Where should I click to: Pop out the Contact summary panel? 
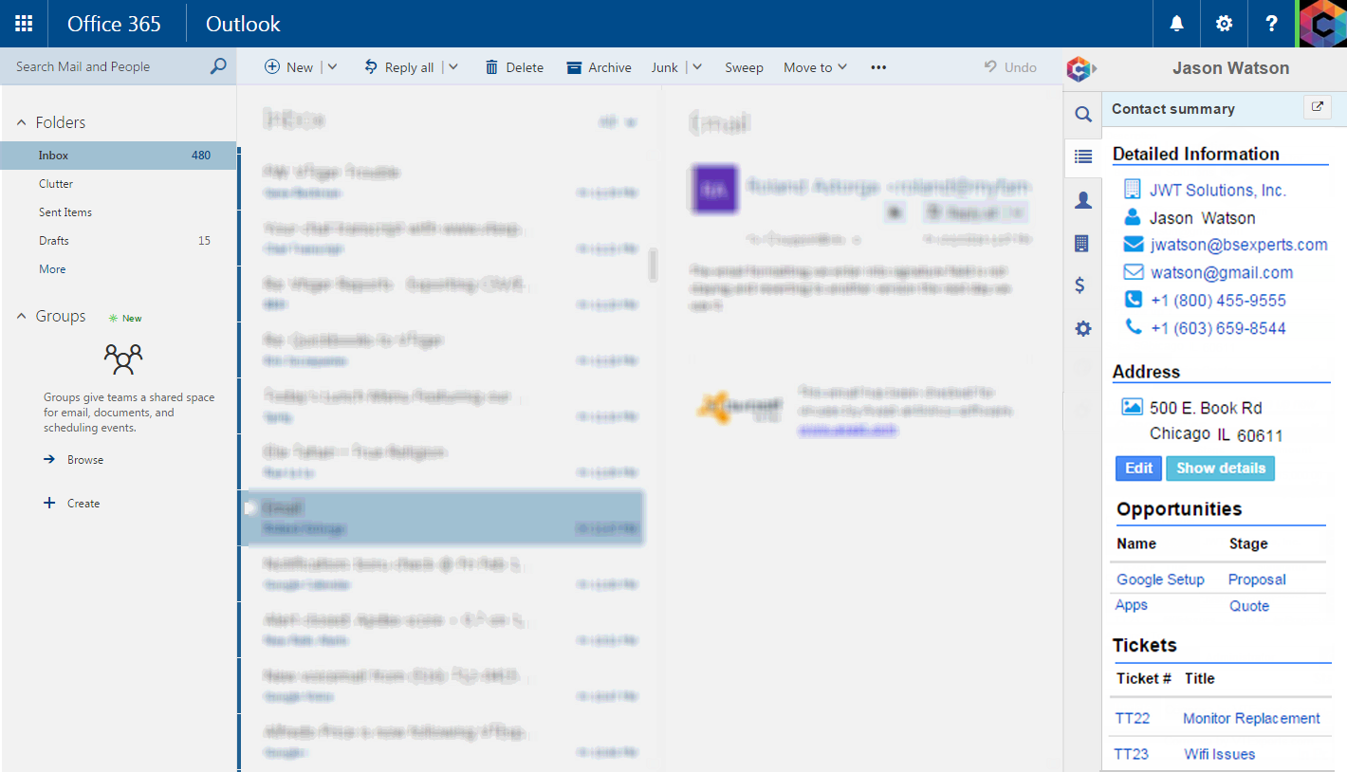pos(1317,107)
